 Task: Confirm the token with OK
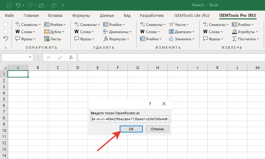131,129
